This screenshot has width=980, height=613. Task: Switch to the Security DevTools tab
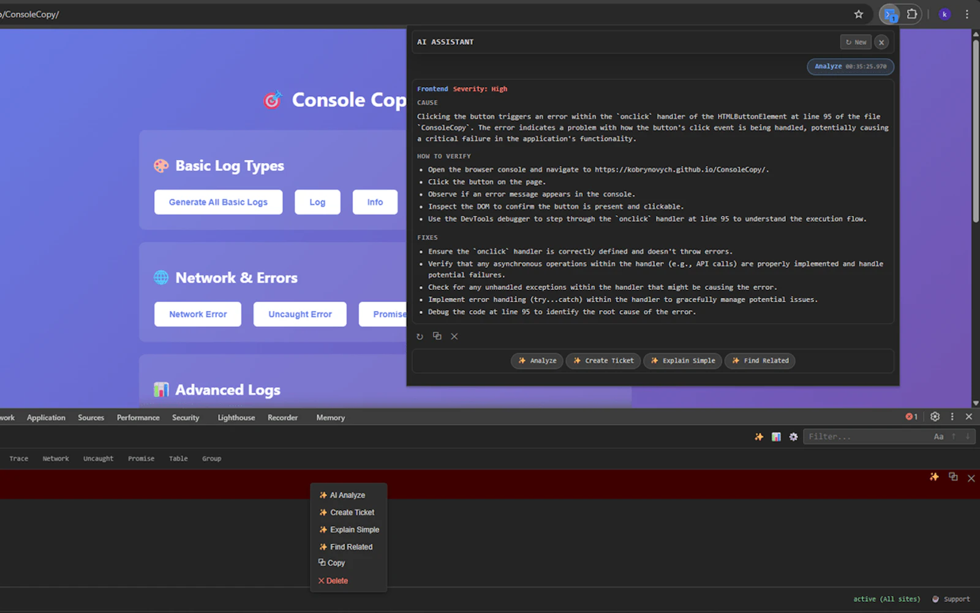(186, 417)
